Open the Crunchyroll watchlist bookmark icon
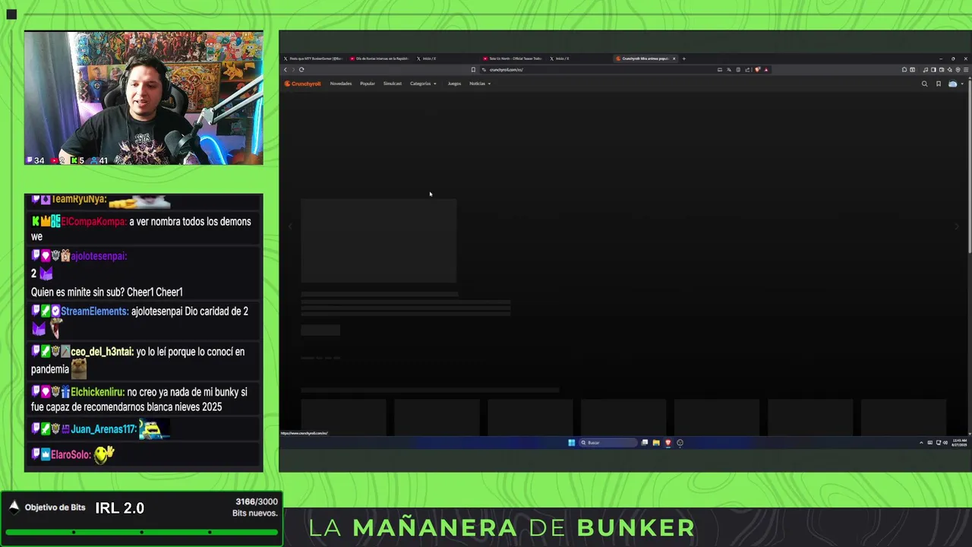The image size is (972, 547). 939,84
